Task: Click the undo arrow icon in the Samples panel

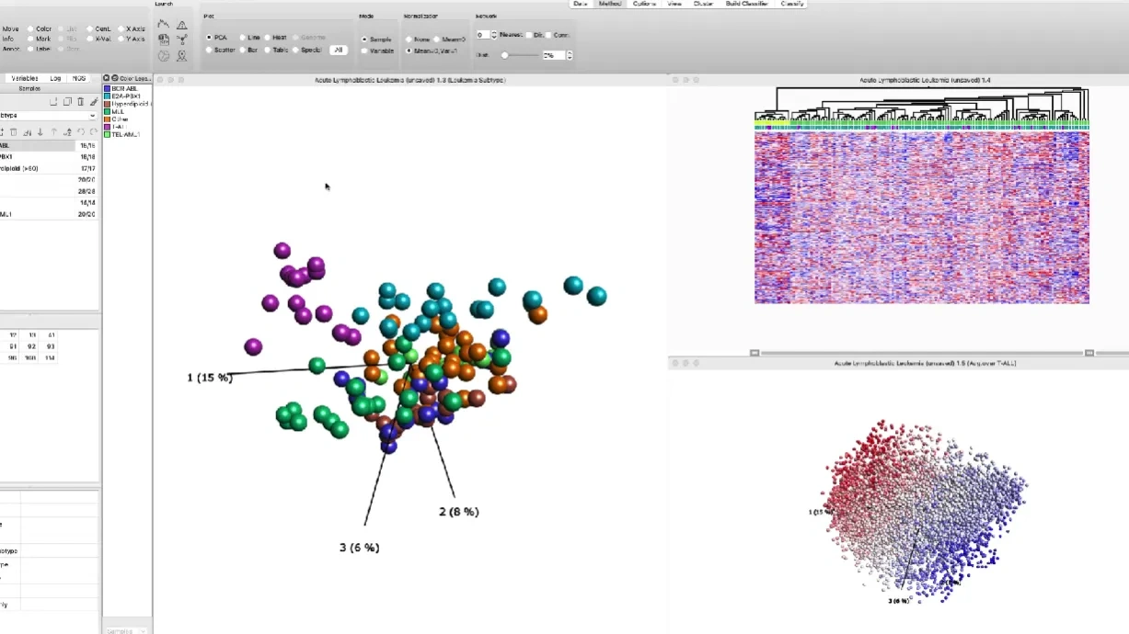Action: (82, 131)
